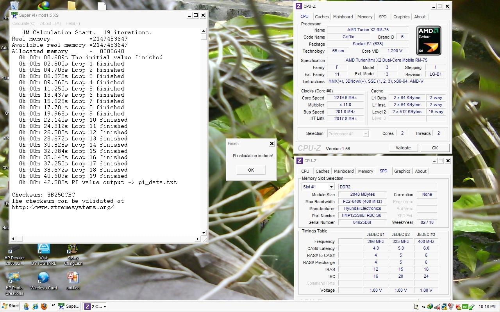Switch to Memory tab in upper CPU-Z
This screenshot has width=500, height=312.
[x=365, y=17]
